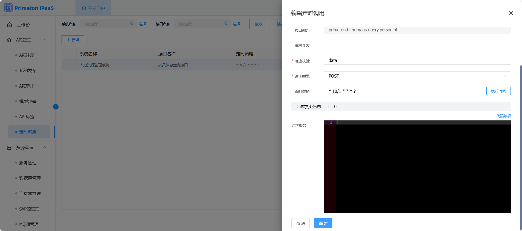The height and width of the screenshot is (231, 522).
Task: Expand the 请求头信息 section
Action: point(297,106)
